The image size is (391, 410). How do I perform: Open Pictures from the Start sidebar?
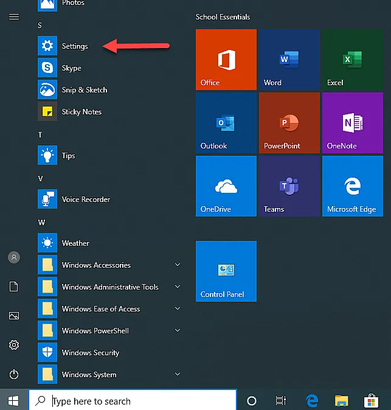click(x=14, y=316)
